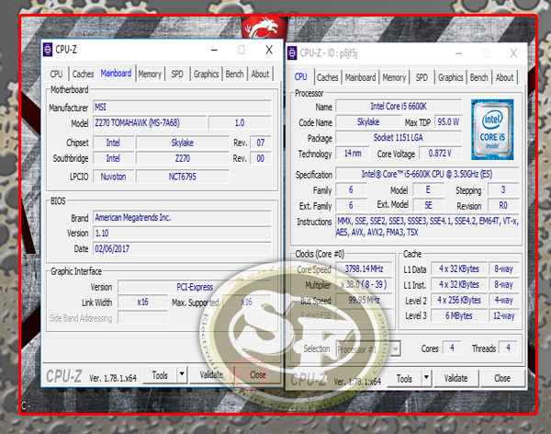Open the SPD tab in right CPU-Z window

click(422, 77)
